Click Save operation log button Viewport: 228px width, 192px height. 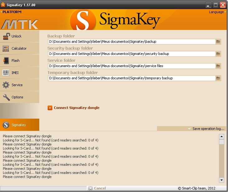tap(192, 129)
